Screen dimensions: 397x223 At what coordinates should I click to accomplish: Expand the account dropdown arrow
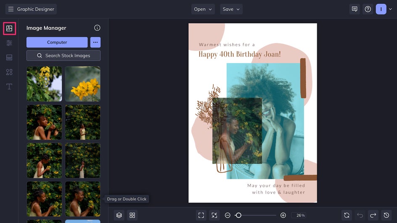(390, 9)
